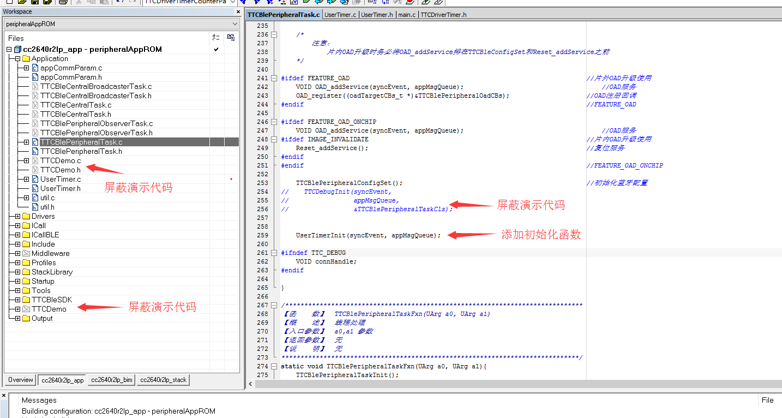Expand the TTCDemo.c node
The width and height of the screenshot is (782, 418).
coord(26,160)
